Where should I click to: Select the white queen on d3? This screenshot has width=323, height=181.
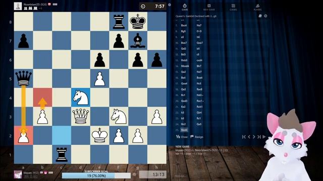(x=81, y=116)
